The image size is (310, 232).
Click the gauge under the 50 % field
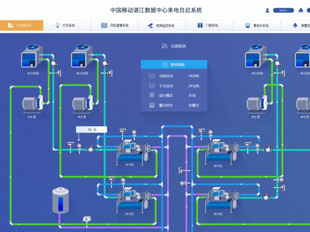point(79,146)
